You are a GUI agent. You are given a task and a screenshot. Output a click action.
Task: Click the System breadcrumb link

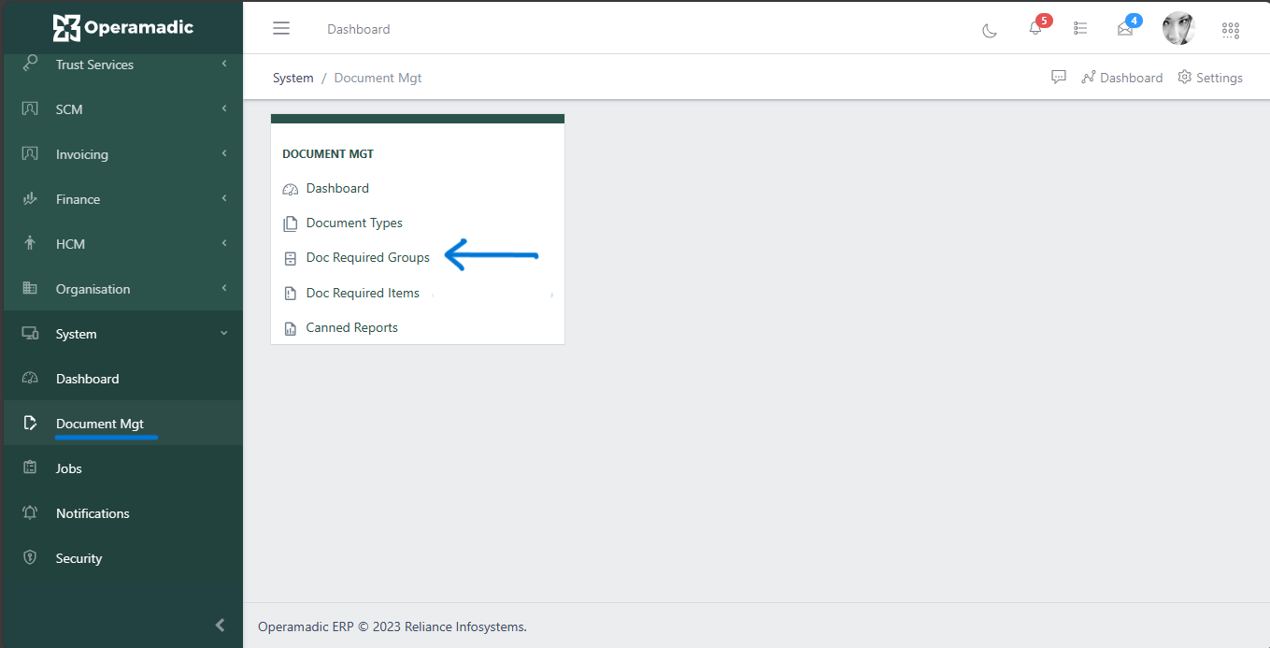[x=293, y=78]
